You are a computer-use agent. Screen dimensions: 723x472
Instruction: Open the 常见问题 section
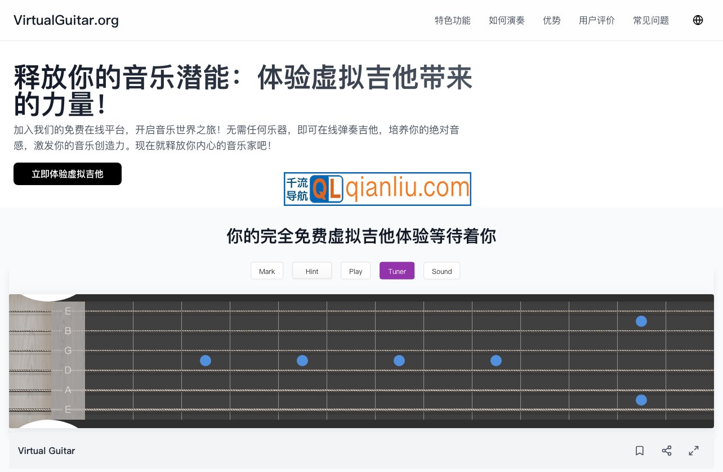pyautogui.click(x=650, y=20)
